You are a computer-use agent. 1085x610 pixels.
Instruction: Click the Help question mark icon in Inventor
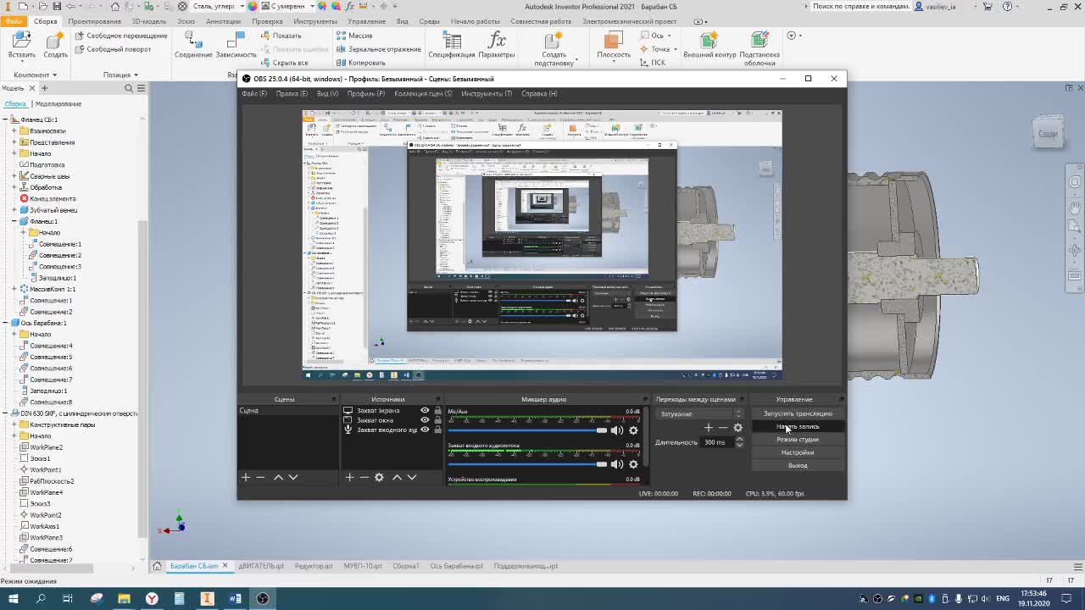coord(1007,6)
